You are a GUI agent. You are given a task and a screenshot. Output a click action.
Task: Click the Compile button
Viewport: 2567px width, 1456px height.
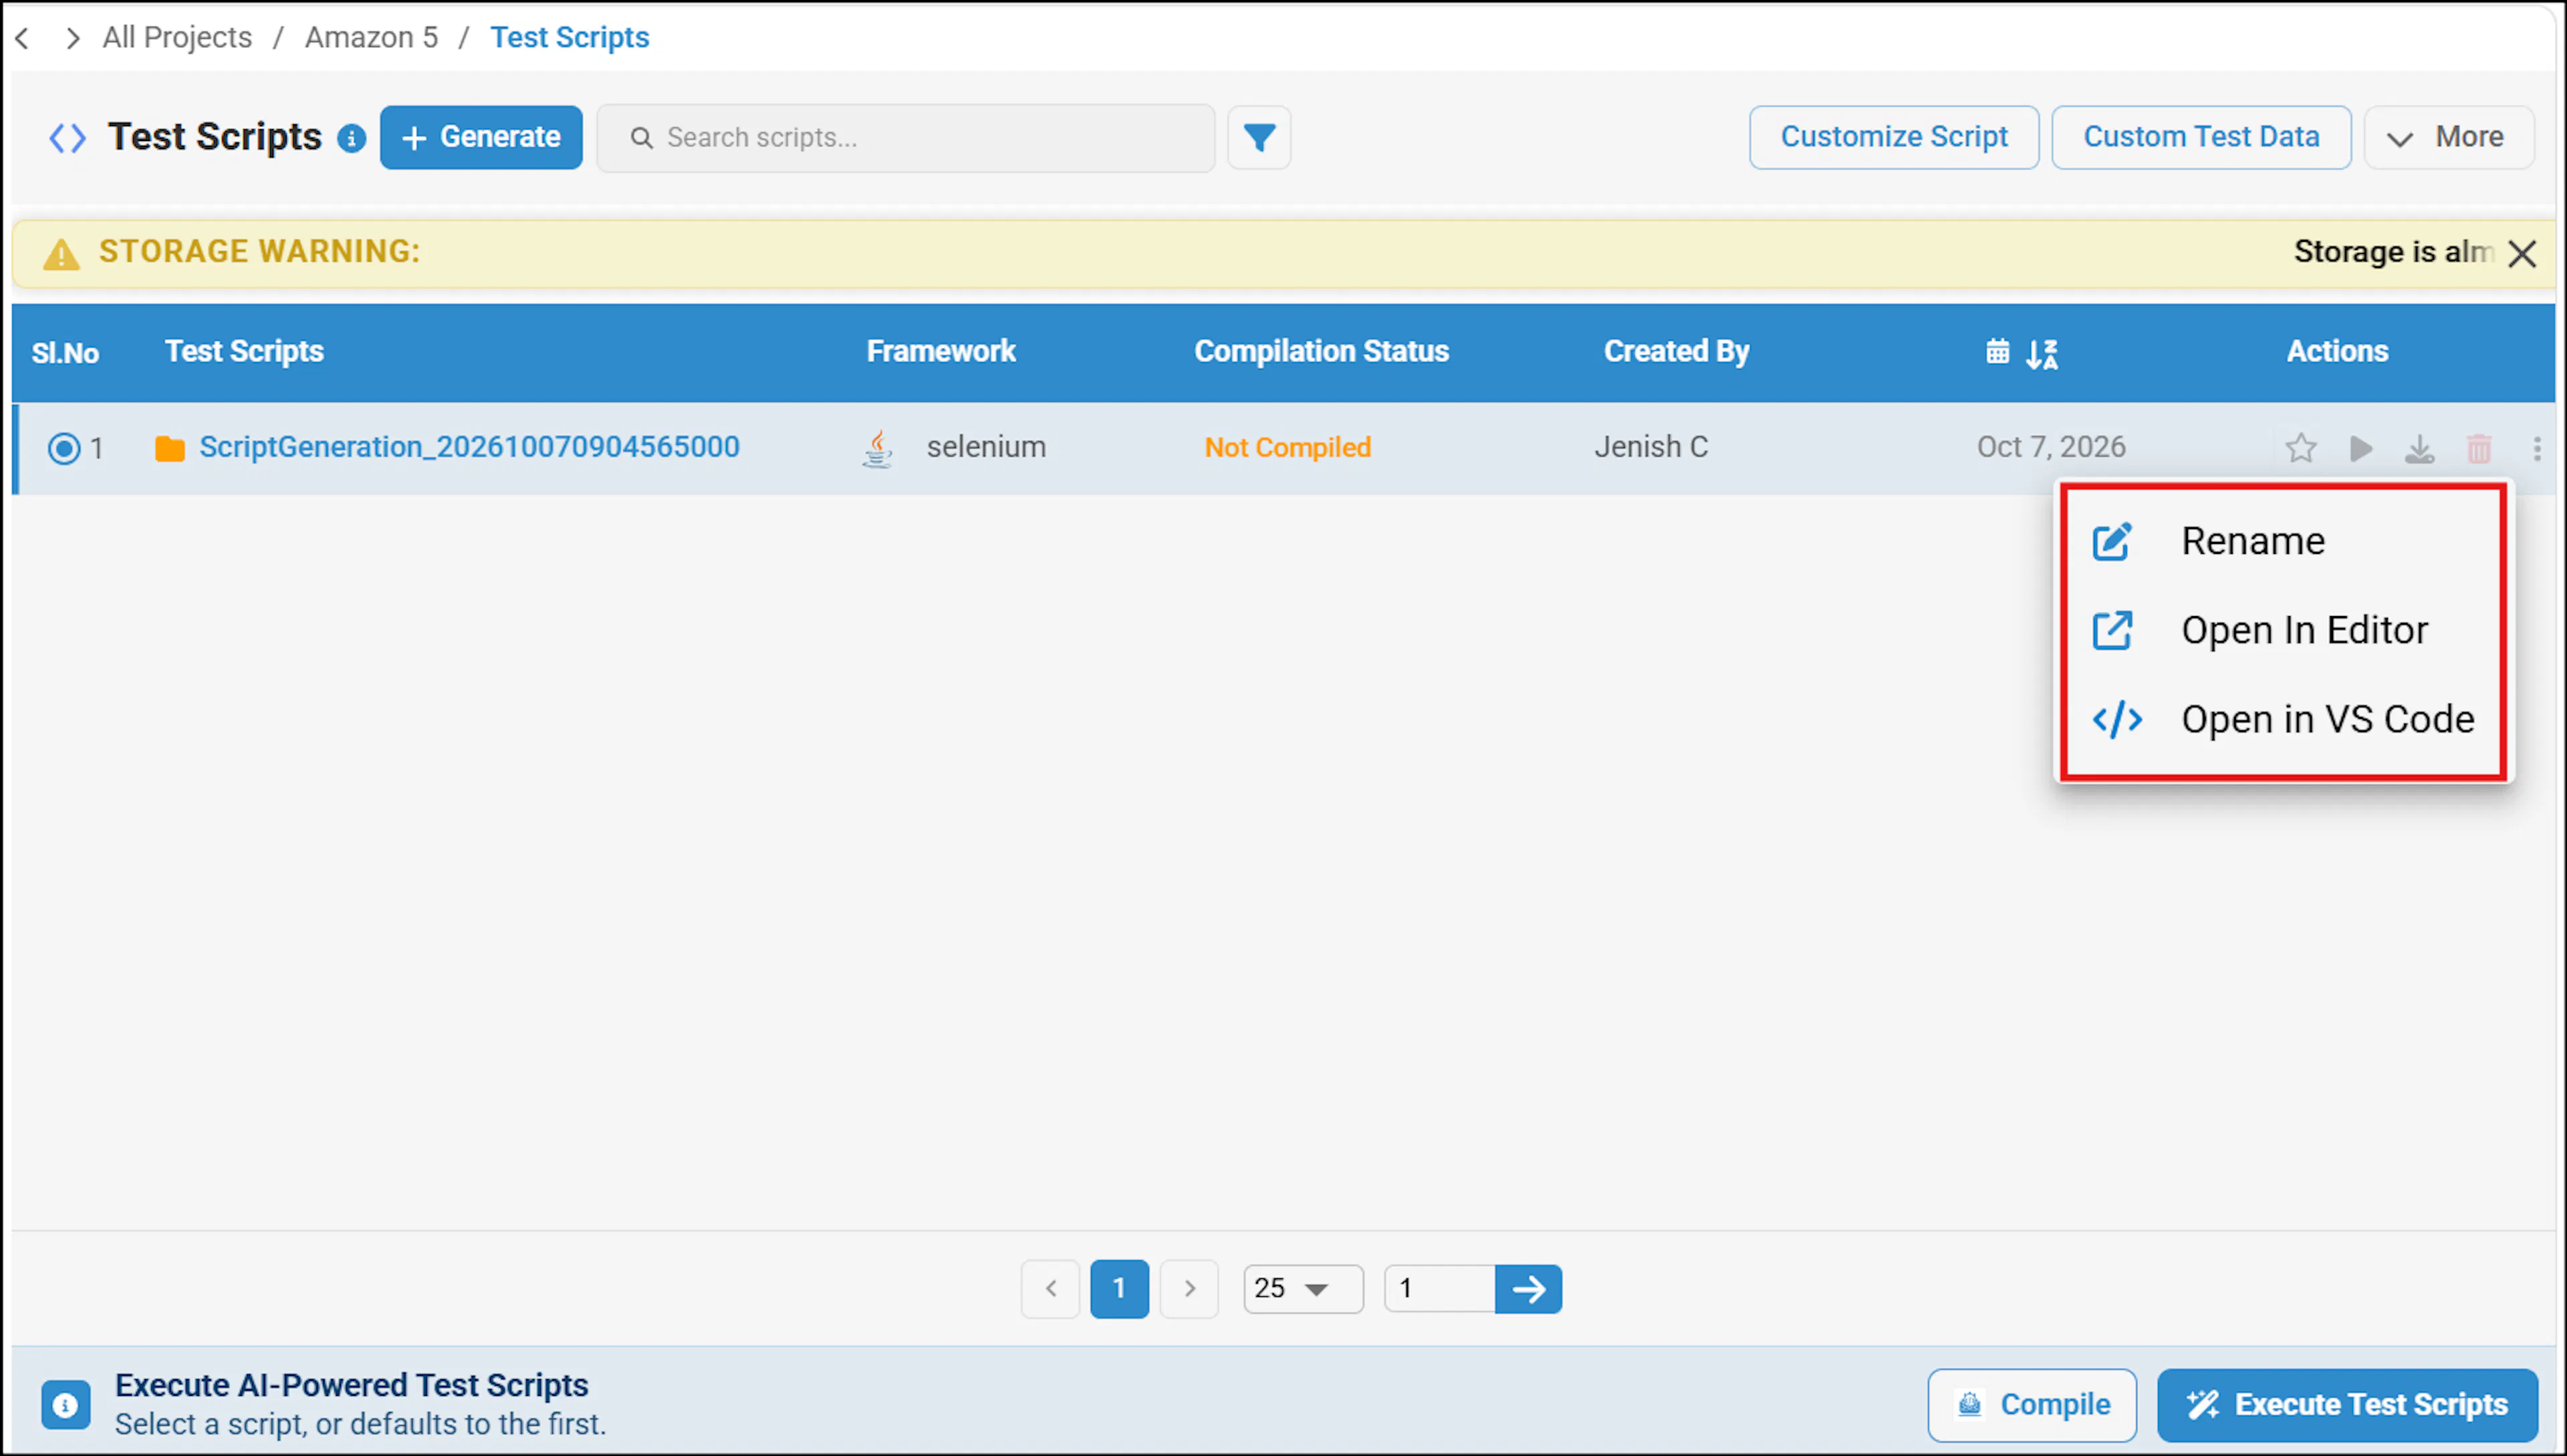tap(2031, 1404)
